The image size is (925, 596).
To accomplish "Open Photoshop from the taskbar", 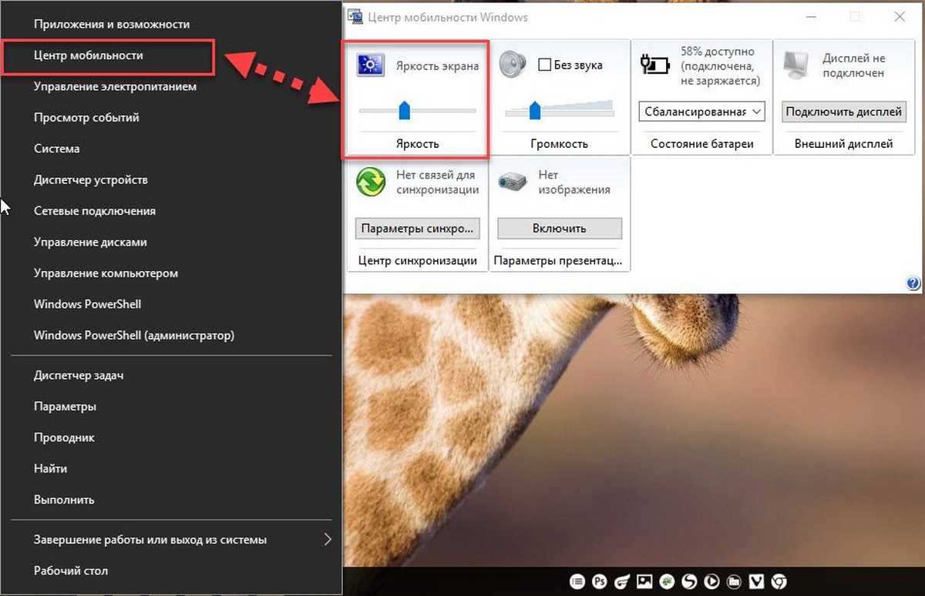I will tap(599, 581).
